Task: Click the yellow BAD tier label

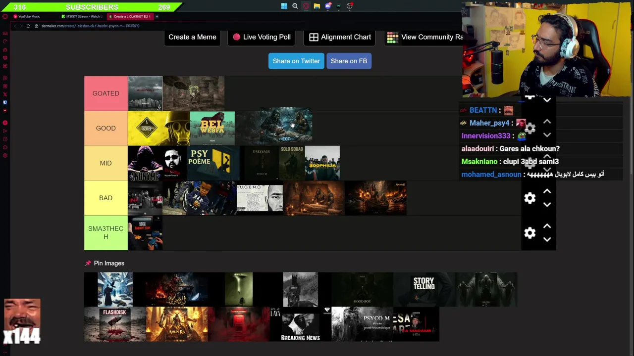Action: (x=106, y=198)
